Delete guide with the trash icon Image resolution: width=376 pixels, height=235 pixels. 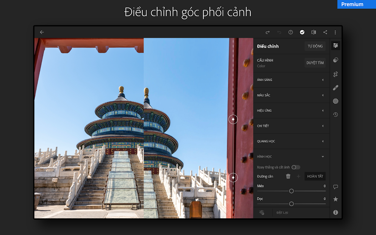click(288, 176)
